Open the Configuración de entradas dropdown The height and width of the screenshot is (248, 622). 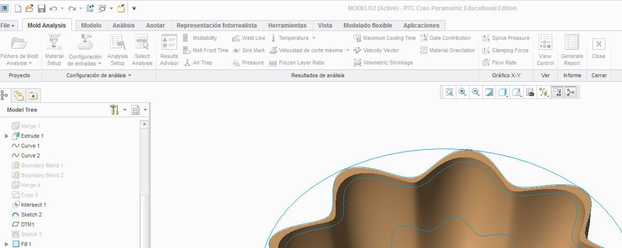85,50
